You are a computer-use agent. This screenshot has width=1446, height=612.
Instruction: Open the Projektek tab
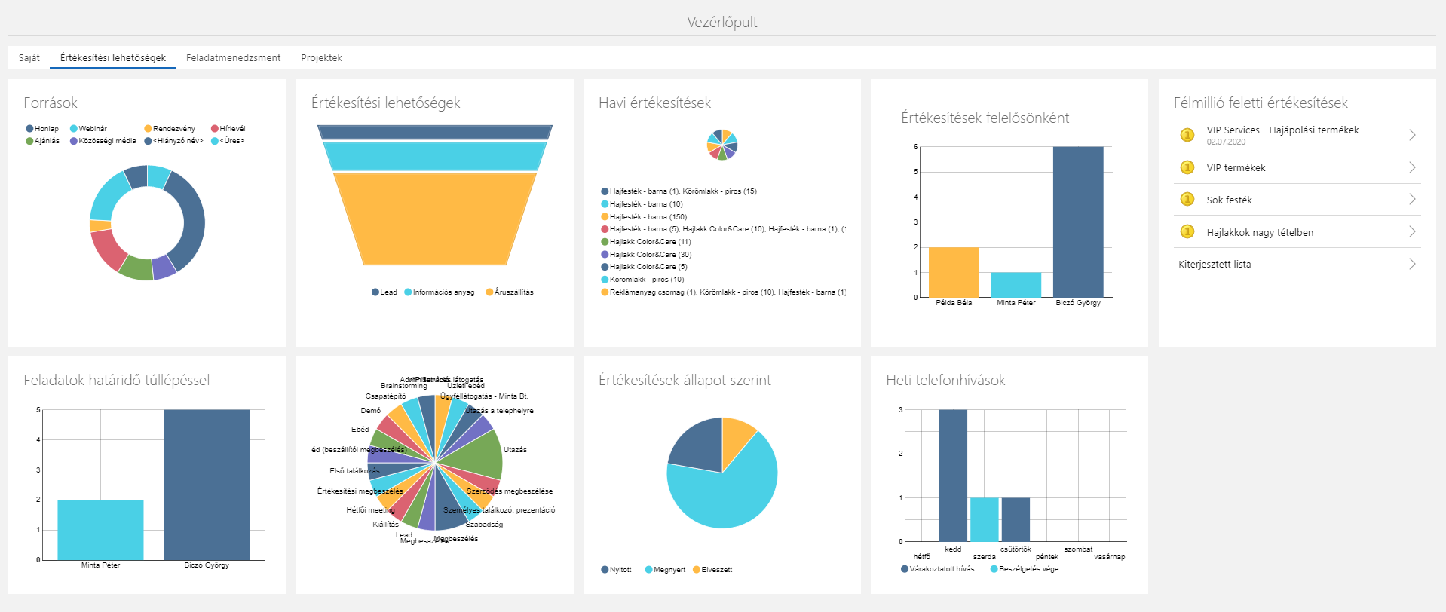coord(321,58)
